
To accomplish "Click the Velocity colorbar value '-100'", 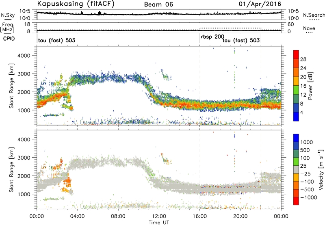I will tap(307, 182).
